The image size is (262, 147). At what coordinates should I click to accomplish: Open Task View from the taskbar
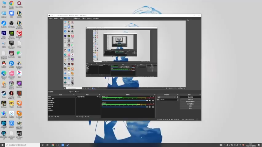click(x=47, y=145)
